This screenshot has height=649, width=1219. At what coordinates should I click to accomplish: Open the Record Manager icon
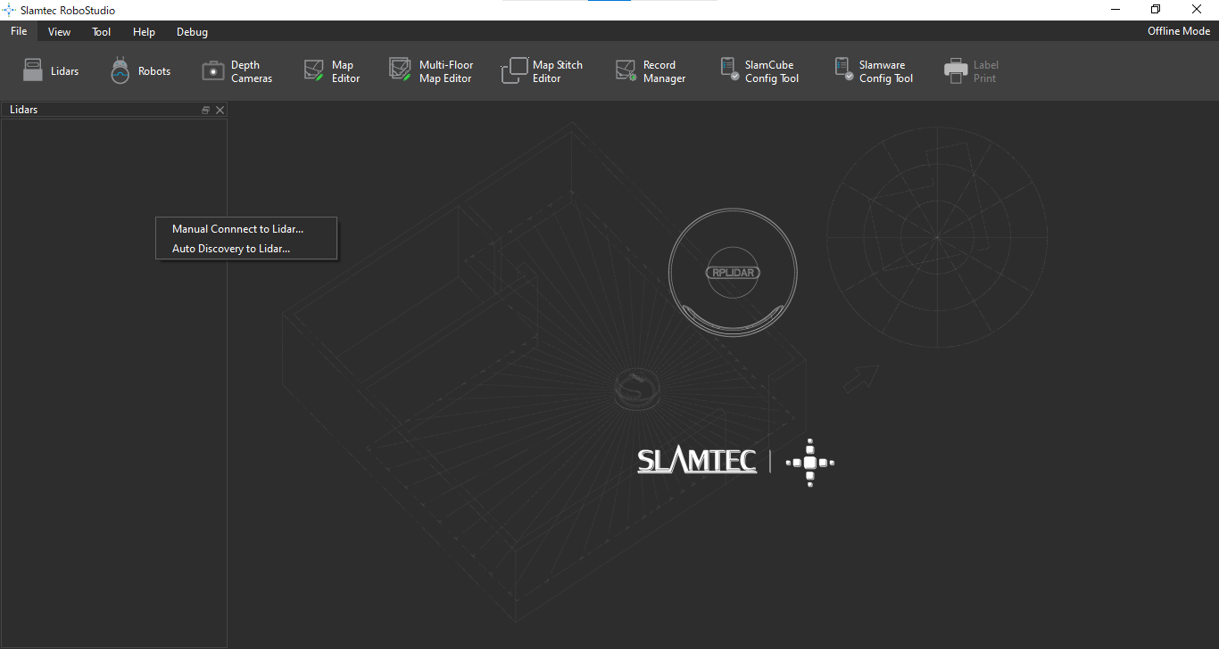(626, 71)
